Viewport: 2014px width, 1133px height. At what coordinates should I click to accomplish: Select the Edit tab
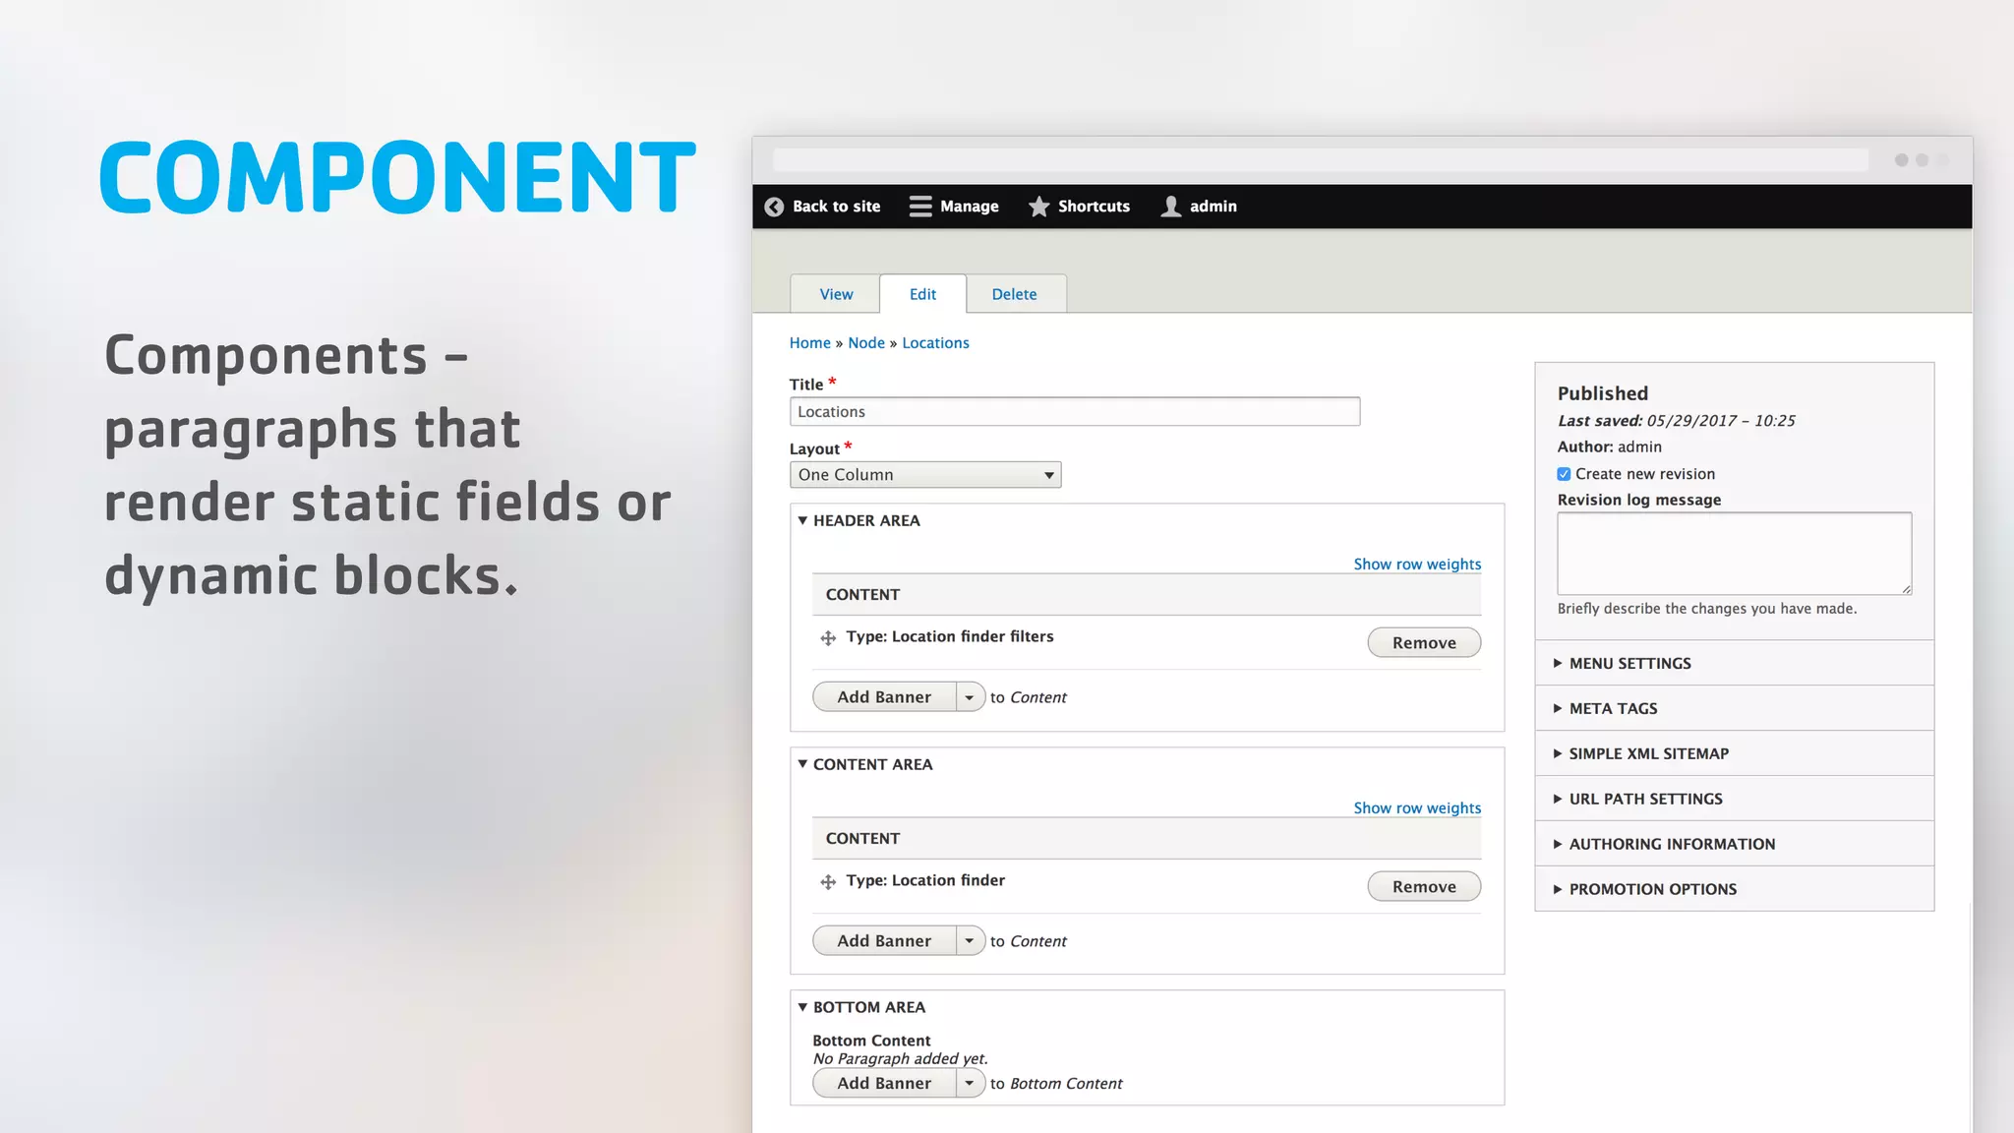pyautogui.click(x=922, y=294)
